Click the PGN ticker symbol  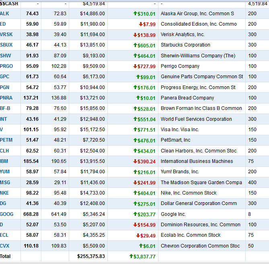point(4,87)
